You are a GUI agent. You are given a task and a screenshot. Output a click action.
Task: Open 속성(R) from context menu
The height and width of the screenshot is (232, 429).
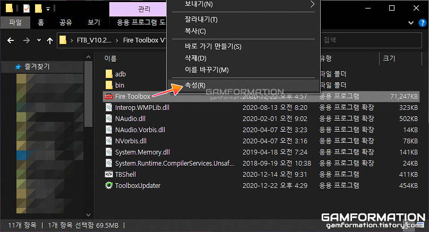244,85
